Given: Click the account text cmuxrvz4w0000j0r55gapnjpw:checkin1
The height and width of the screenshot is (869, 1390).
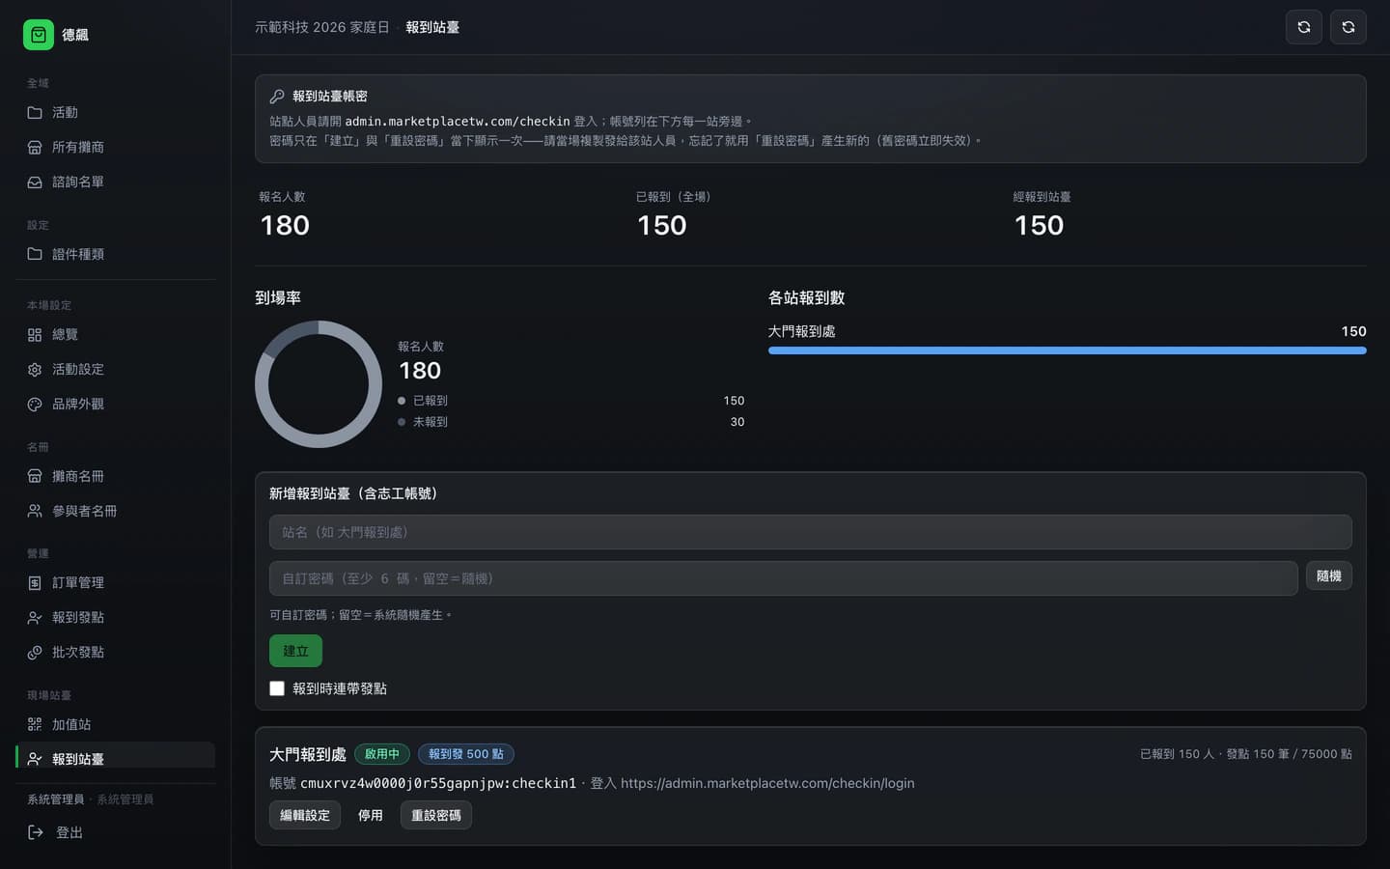Looking at the screenshot, I should coord(438,783).
